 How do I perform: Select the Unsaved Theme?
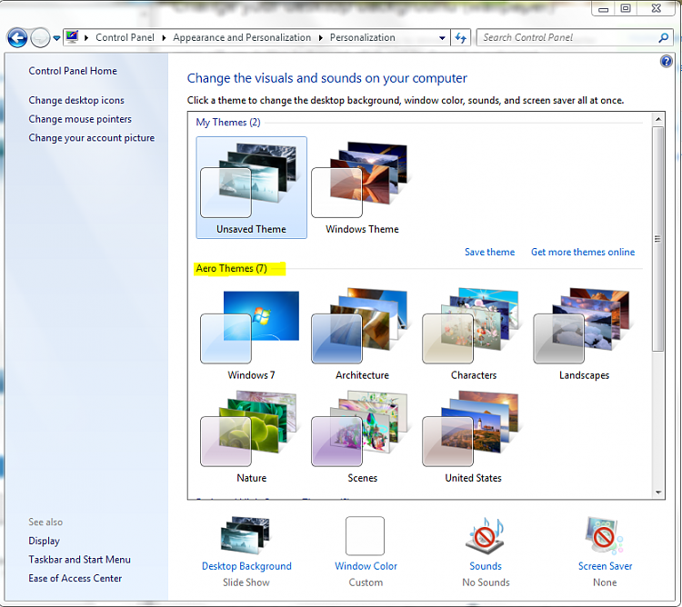point(251,188)
